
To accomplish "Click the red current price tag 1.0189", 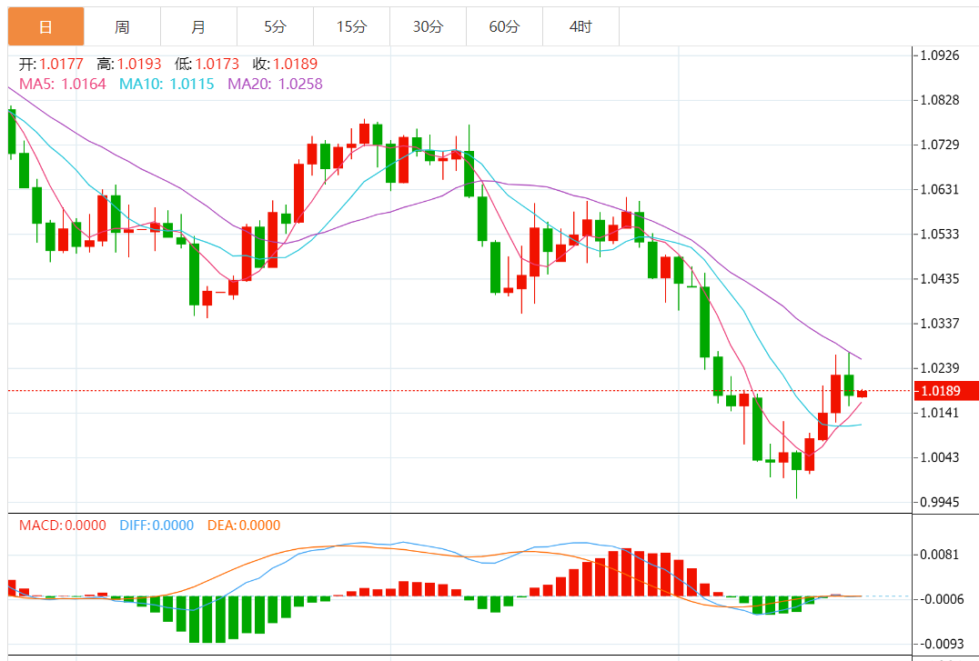I will click(945, 391).
